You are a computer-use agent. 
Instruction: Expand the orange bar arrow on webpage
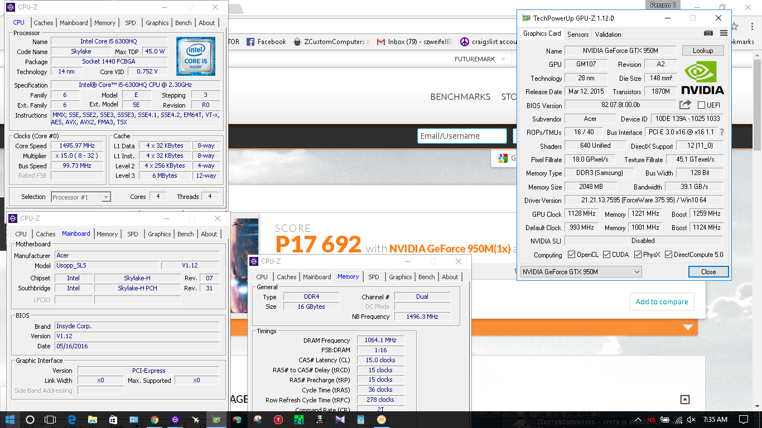(x=687, y=327)
